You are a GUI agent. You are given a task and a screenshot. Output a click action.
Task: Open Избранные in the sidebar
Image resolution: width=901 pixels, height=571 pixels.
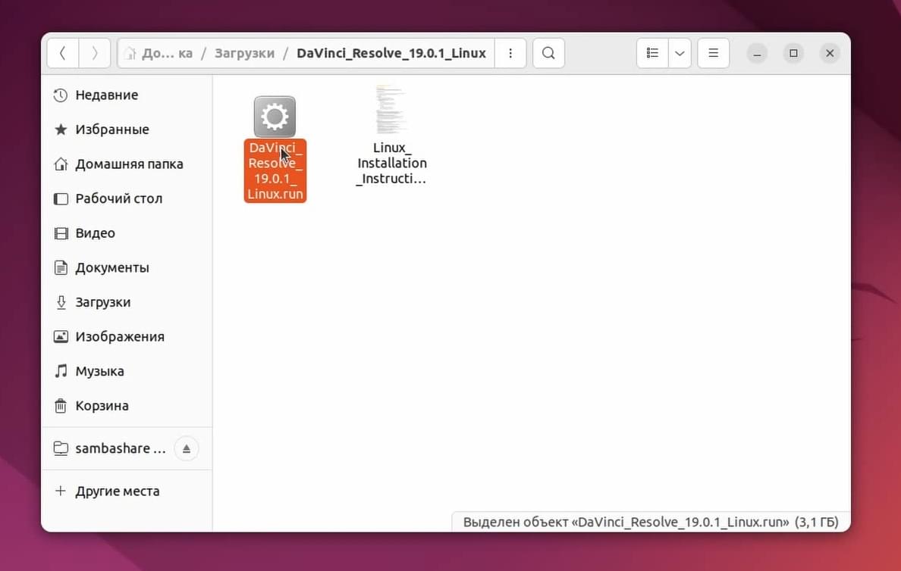(x=127, y=129)
